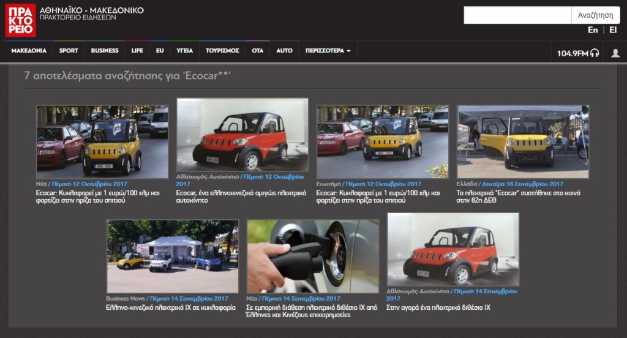Open the ΜΑΚΕΔΟΝΙΑ menu section

pos(29,51)
